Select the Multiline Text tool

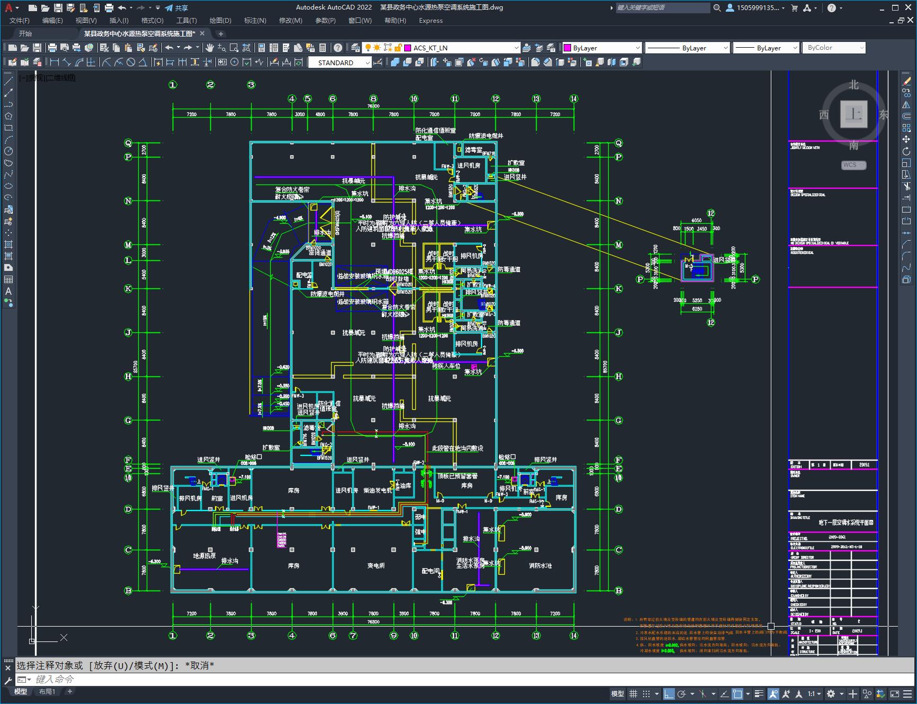8,291
